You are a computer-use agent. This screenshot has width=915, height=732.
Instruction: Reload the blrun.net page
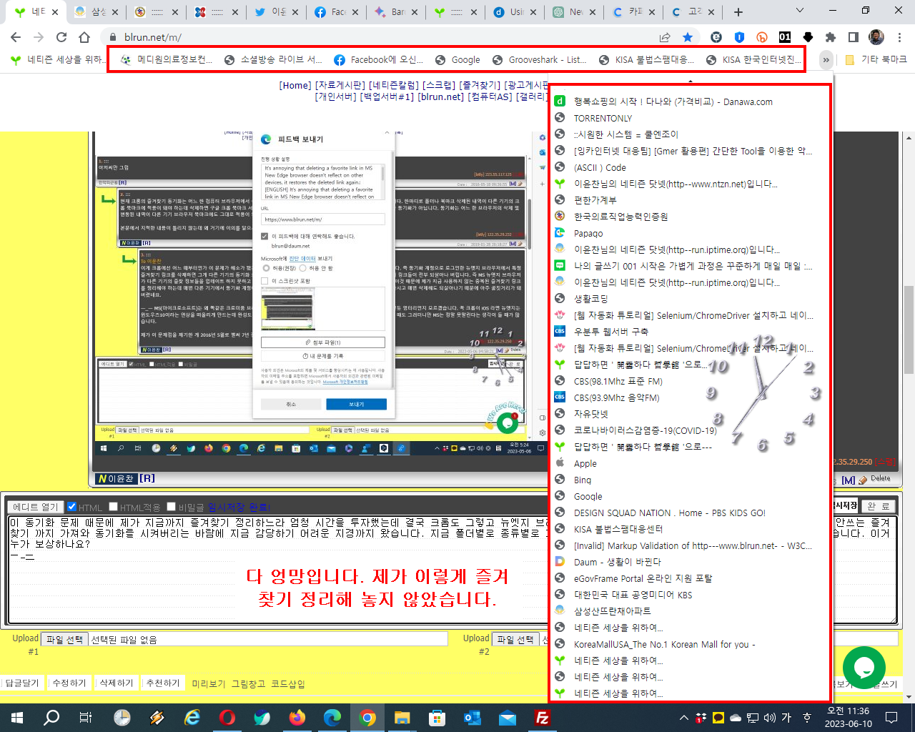pyautogui.click(x=61, y=37)
